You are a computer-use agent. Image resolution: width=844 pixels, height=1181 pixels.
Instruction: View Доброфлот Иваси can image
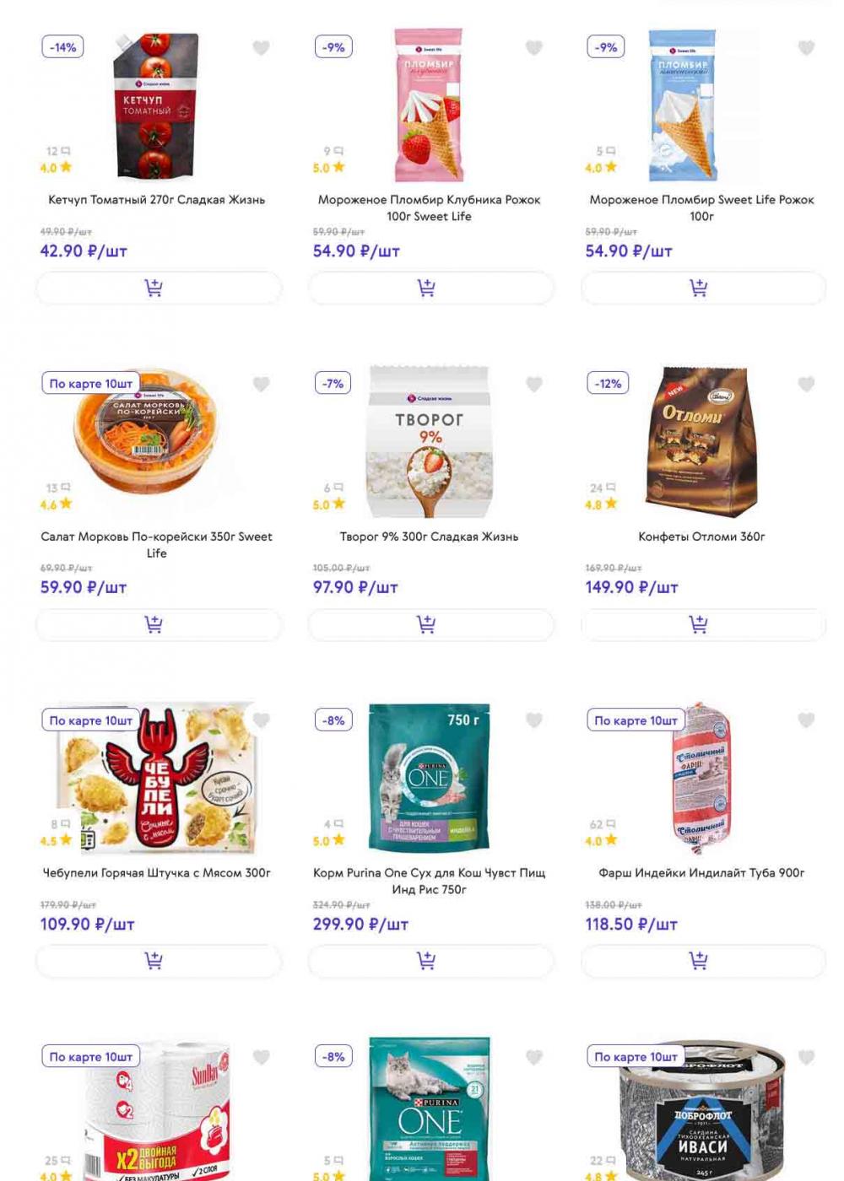(702, 1110)
